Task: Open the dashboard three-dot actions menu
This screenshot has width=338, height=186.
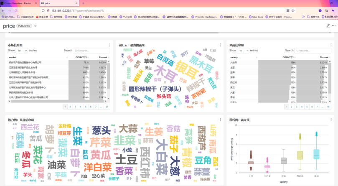Action: click(334, 26)
